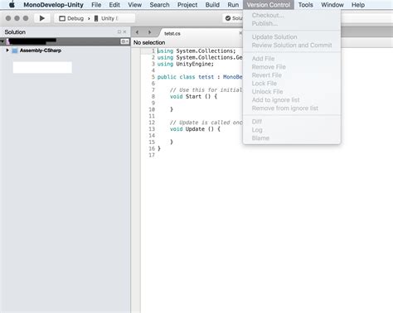This screenshot has height=313, width=393.
Task: Open the Apple menu
Action: tap(12, 5)
